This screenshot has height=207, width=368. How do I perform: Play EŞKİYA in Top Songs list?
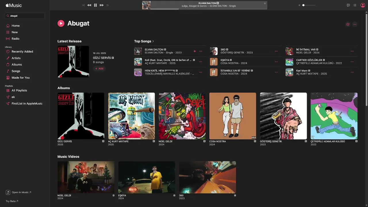pos(214,62)
